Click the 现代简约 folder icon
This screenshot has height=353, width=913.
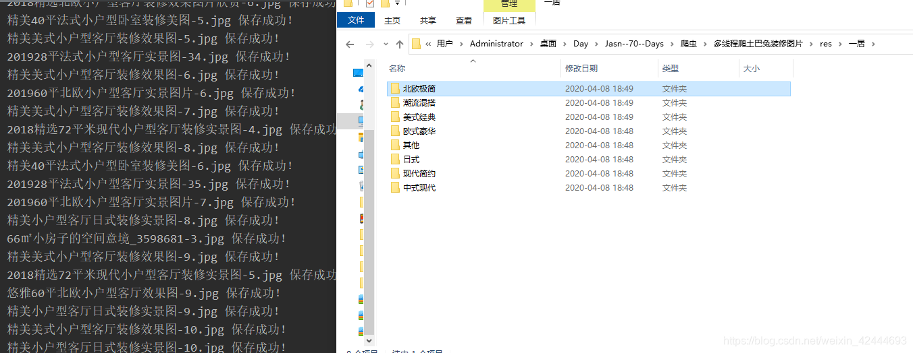(396, 173)
